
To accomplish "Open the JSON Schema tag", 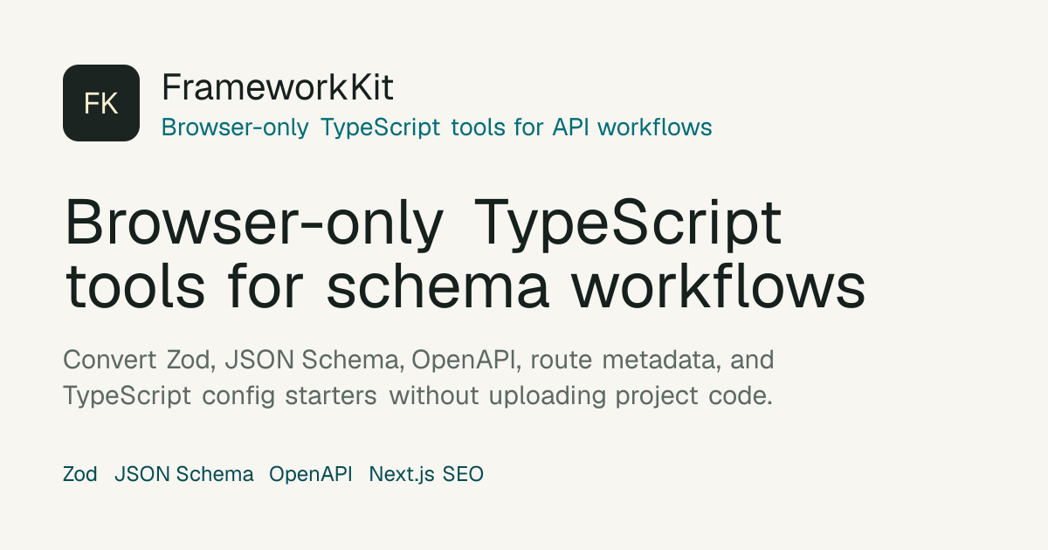I will click(184, 474).
